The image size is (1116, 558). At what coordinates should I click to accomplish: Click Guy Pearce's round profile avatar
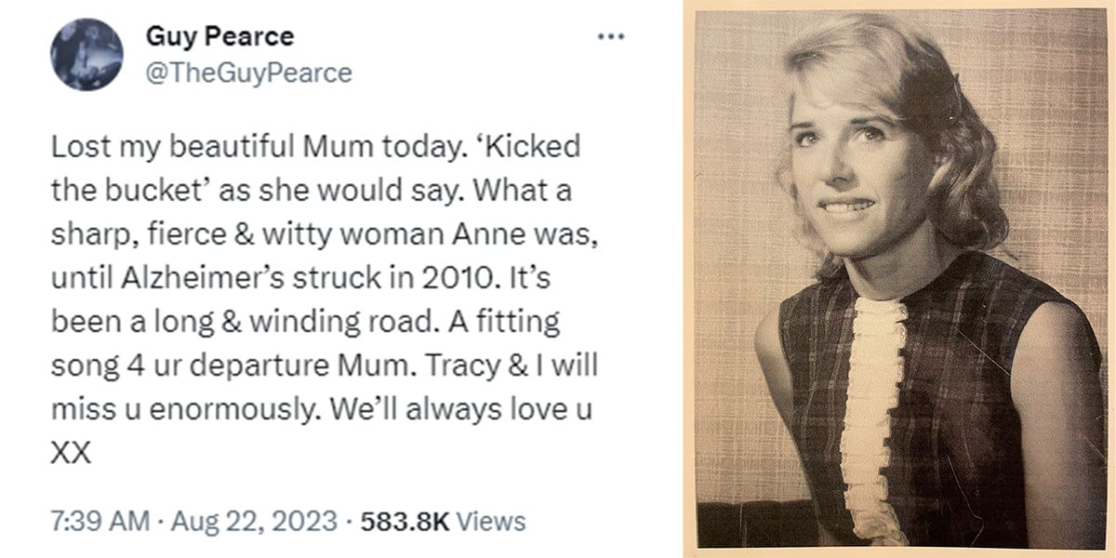87,55
